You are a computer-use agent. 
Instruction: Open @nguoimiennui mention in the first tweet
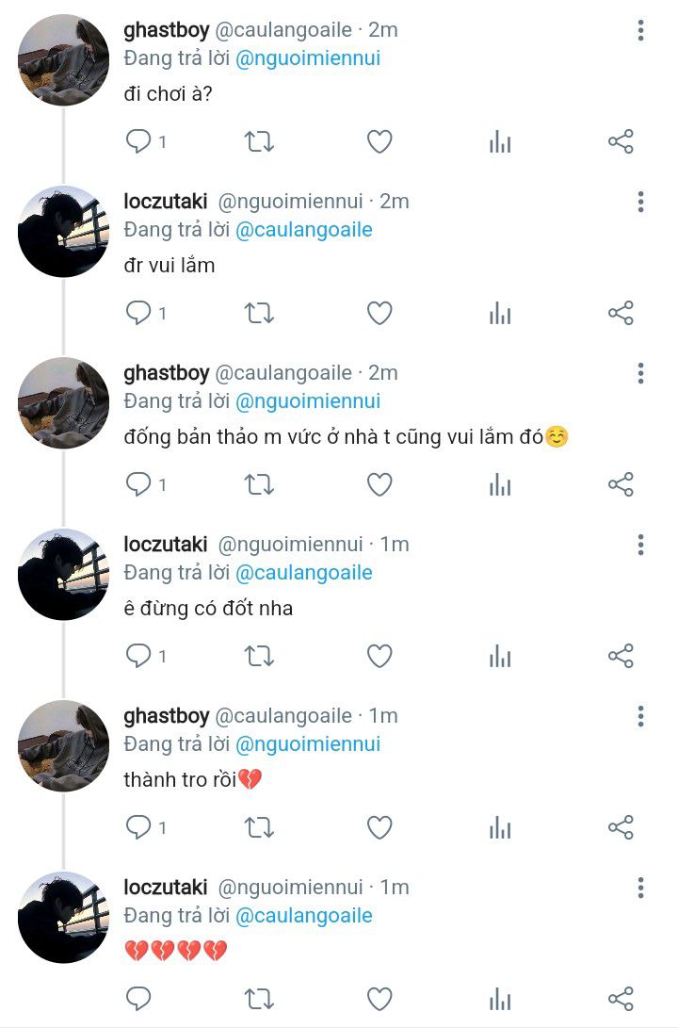308,58
